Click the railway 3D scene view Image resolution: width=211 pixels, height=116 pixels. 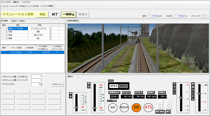(138, 48)
